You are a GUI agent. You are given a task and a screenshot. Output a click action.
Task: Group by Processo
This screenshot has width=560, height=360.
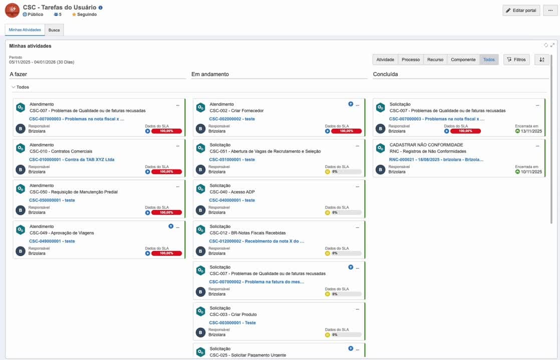[x=411, y=59]
